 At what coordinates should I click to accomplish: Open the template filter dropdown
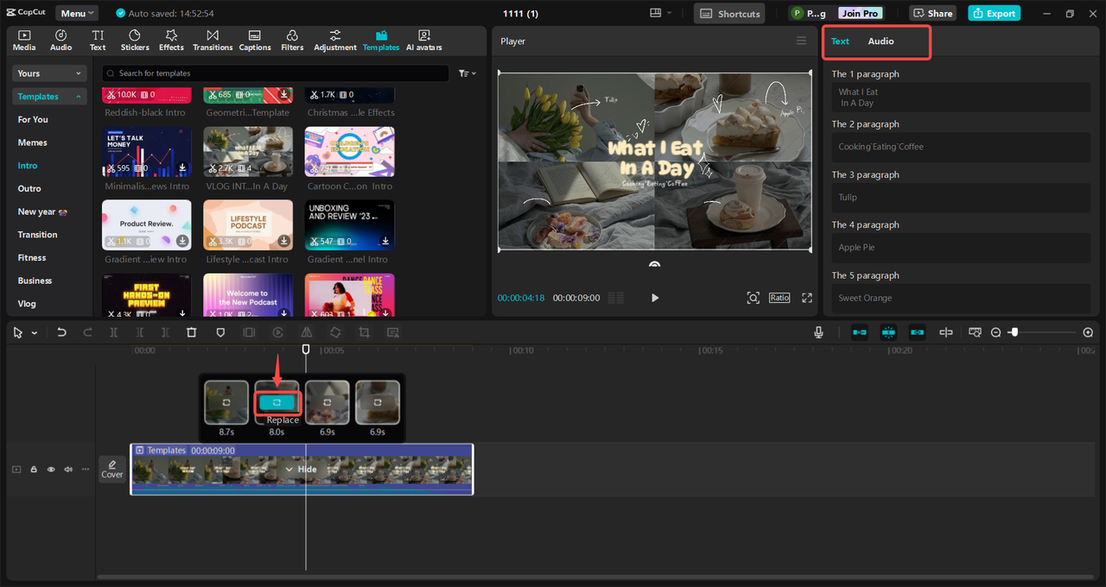coord(467,73)
